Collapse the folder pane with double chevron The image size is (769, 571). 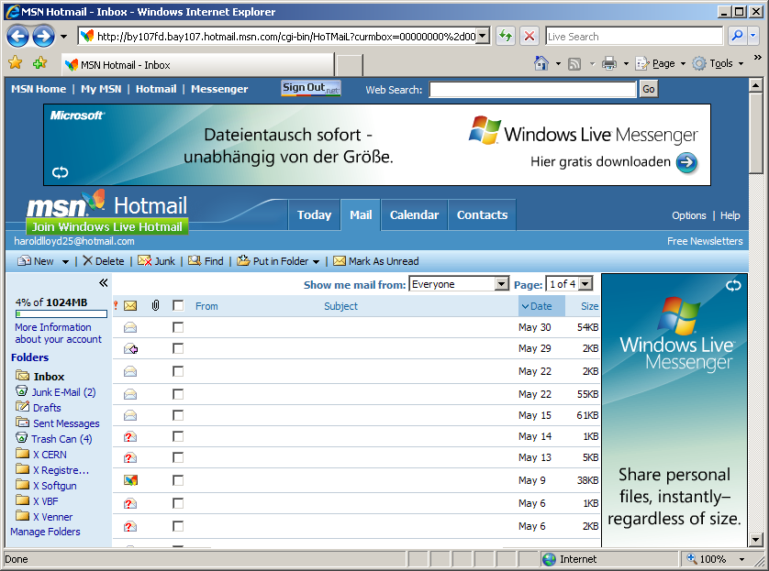click(x=103, y=282)
